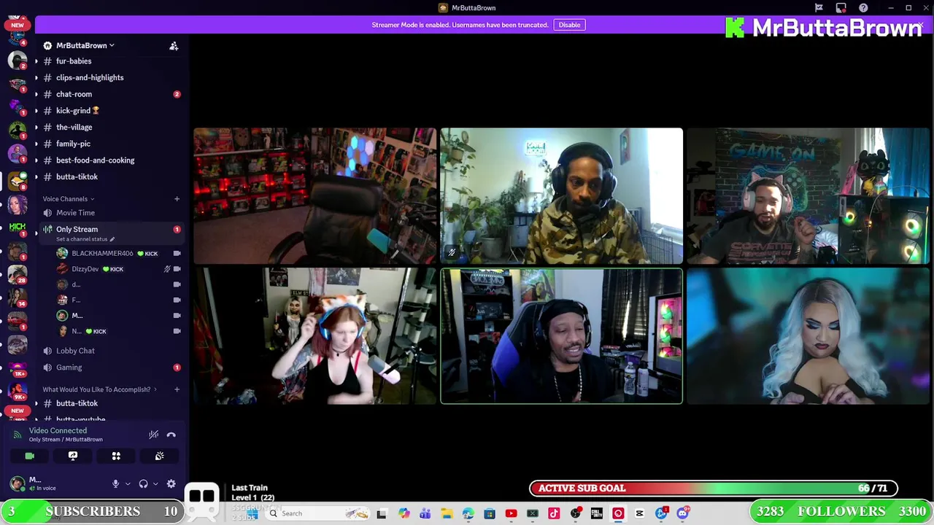Open the KICK server in the server list
Image resolution: width=934 pixels, height=525 pixels.
click(18, 228)
